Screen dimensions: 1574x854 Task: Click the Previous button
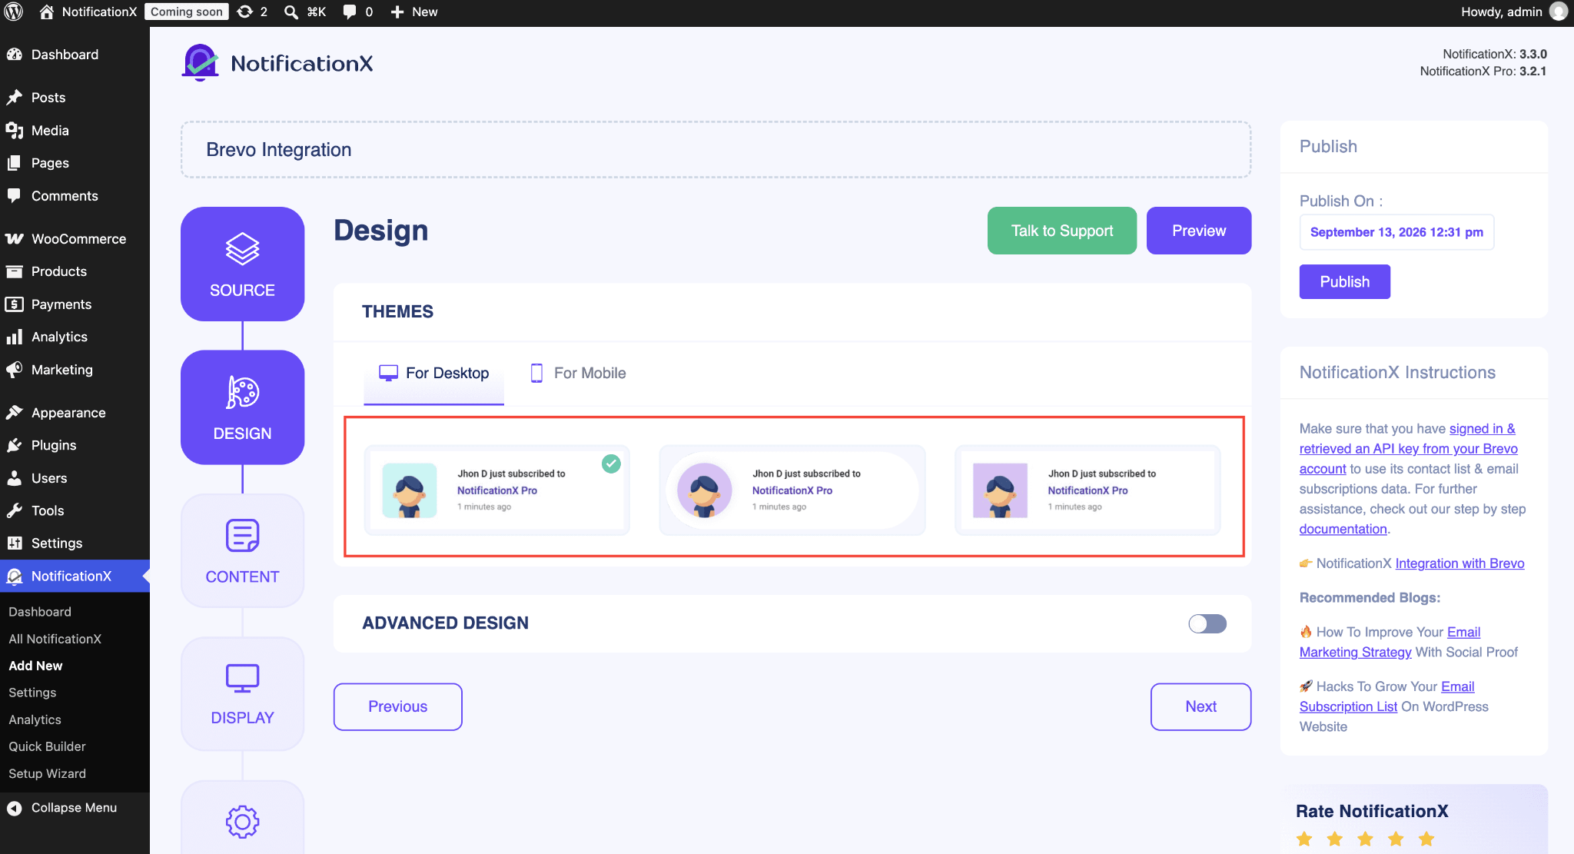[x=397, y=706]
